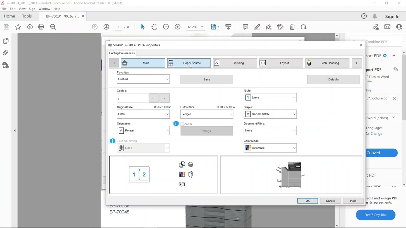Switch to the Layout tab
Image resolution: width=406 pixels, height=228 pixels.
click(x=281, y=63)
